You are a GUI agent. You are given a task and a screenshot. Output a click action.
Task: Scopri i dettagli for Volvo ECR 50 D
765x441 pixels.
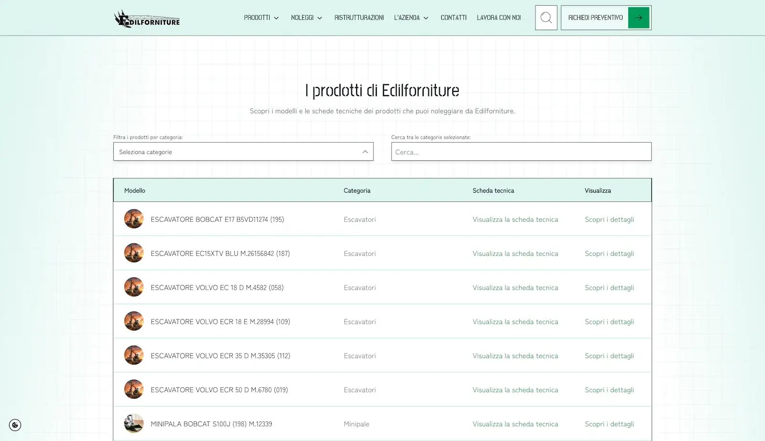pyautogui.click(x=609, y=390)
